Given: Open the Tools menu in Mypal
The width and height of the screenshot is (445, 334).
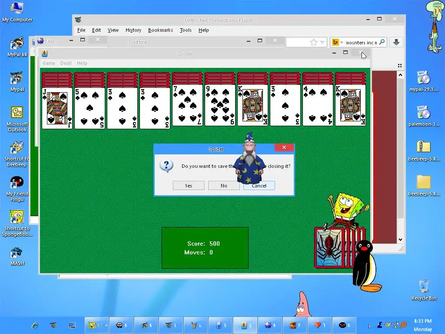Looking at the screenshot, I should 186,30.
